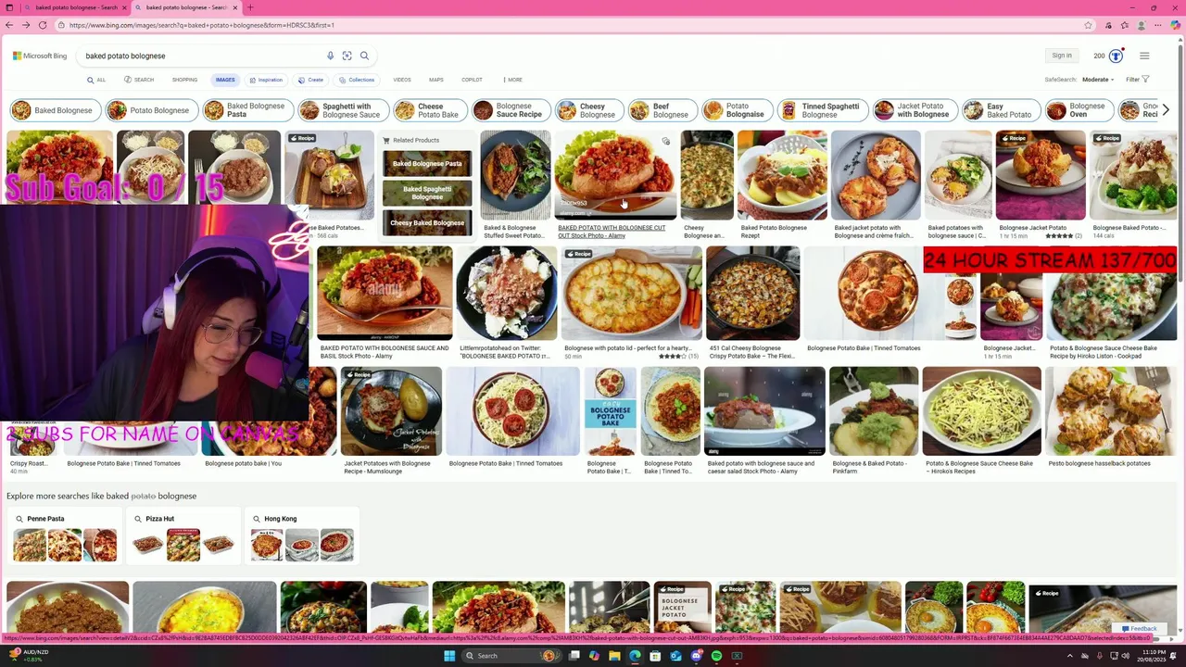Open Penne Pasta related search card
Image resolution: width=1186 pixels, height=667 pixels.
click(66, 536)
